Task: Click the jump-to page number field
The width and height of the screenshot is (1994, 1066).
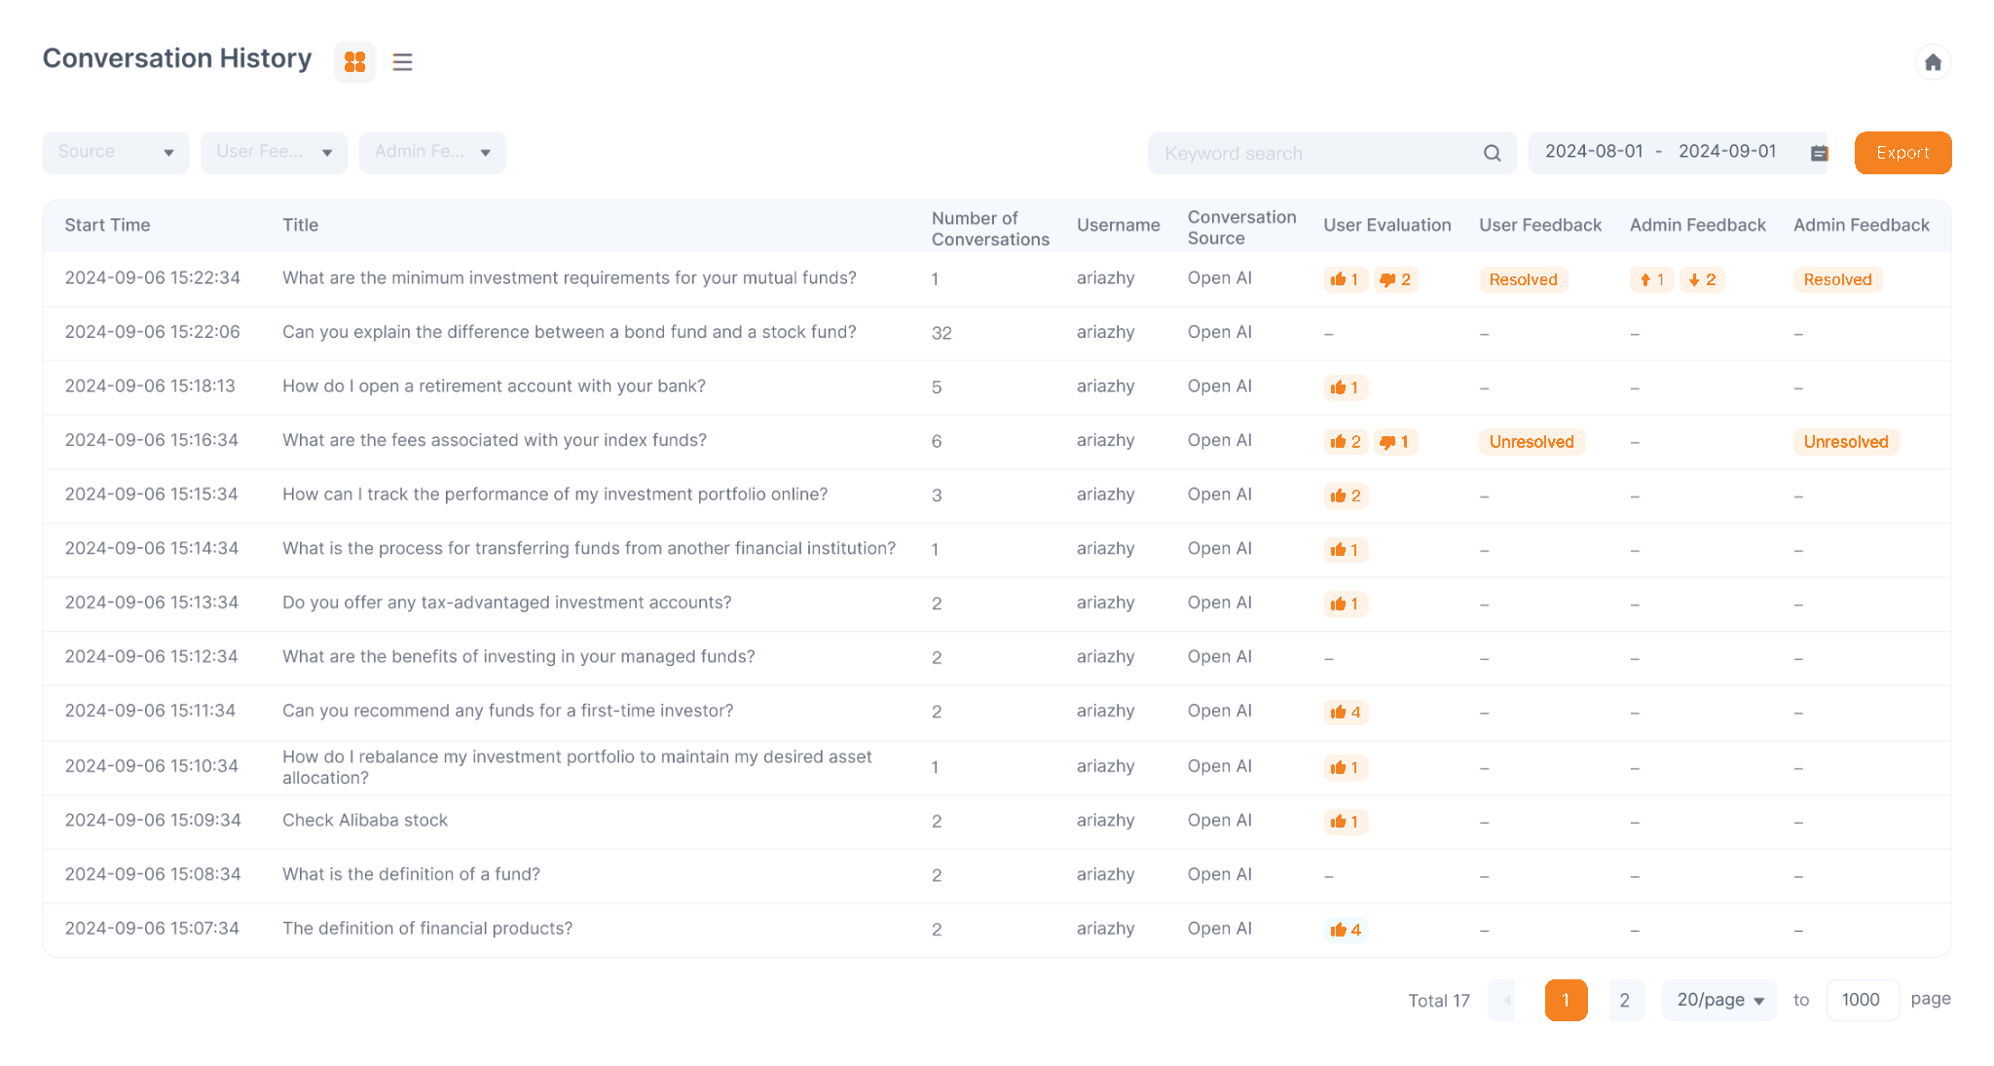Action: [x=1862, y=1000]
